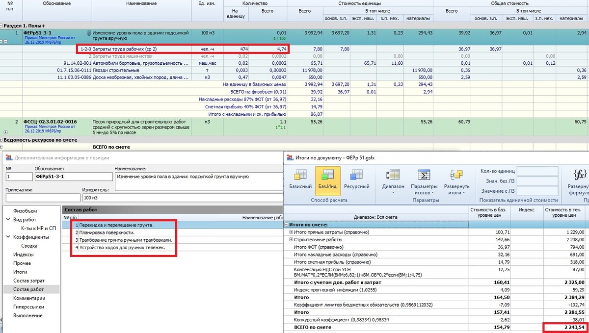589x333 pixels.
Task: Collapse the Итоги по смете group
Action: click(287, 224)
